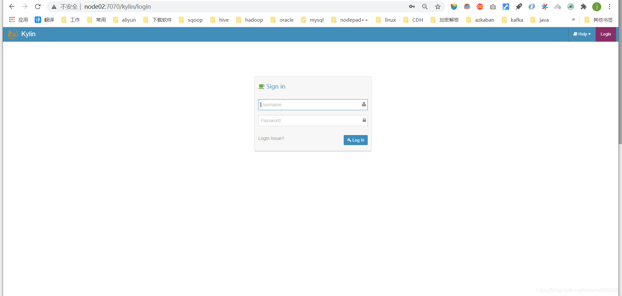Open the camera screenshot extension
The image size is (622, 296).
(x=493, y=6)
